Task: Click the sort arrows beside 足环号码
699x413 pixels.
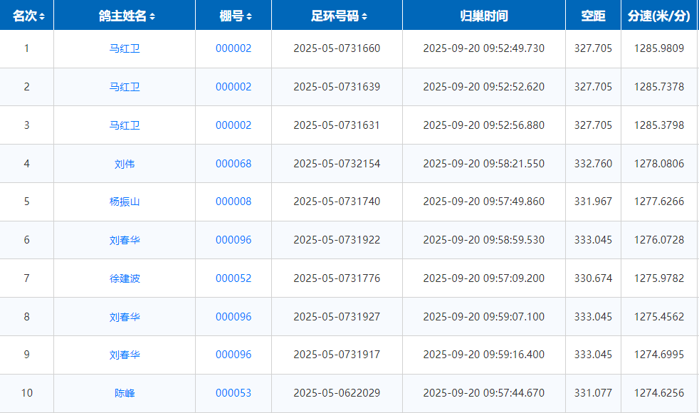Action: 364,16
